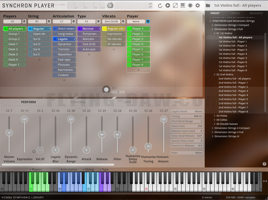Image resolution: width=268 pixels, height=200 pixels.
Task: Click the Tuning 440 Hz field
Action: 187,116
